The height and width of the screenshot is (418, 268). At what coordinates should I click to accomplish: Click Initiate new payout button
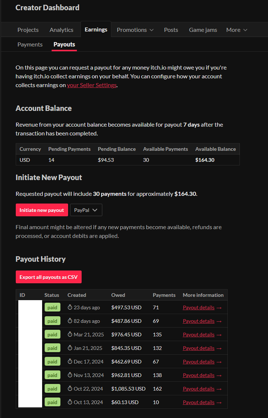point(42,210)
